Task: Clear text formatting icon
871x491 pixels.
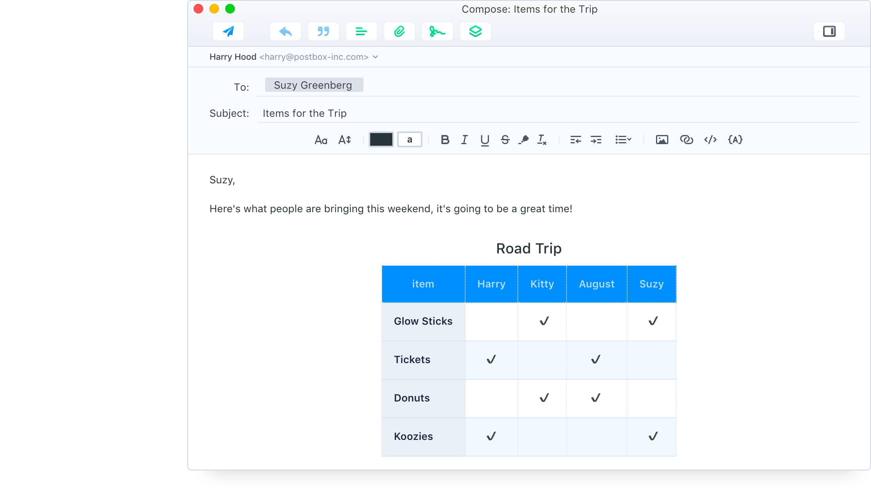Action: tap(542, 140)
